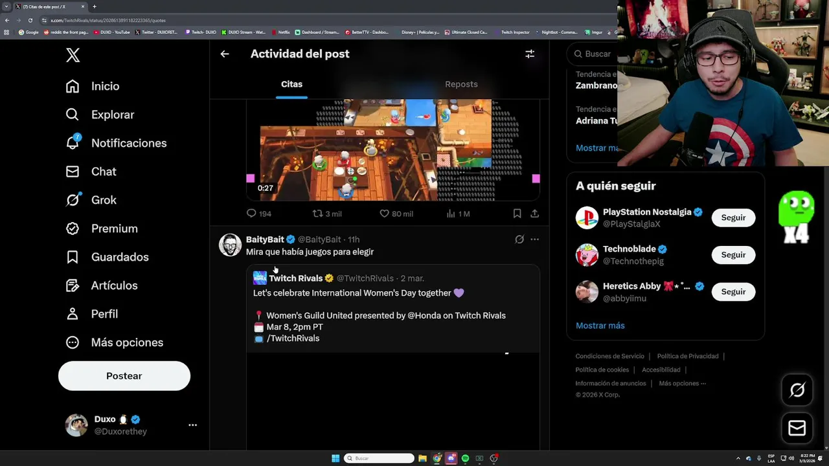
Task: Open BaityBait's profile avatar
Action: coord(230,245)
